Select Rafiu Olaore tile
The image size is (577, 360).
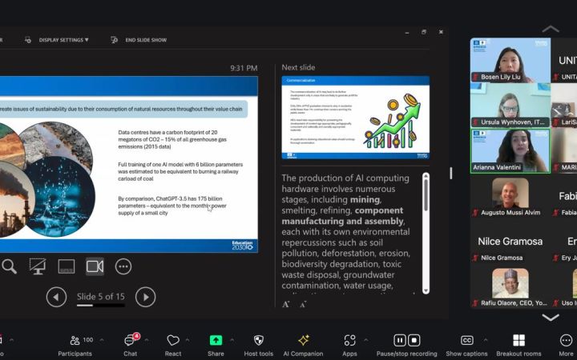(510, 286)
